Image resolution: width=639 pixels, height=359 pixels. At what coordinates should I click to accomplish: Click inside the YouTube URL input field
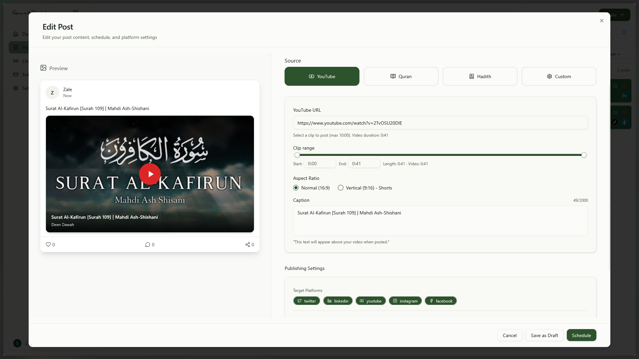tap(440, 123)
